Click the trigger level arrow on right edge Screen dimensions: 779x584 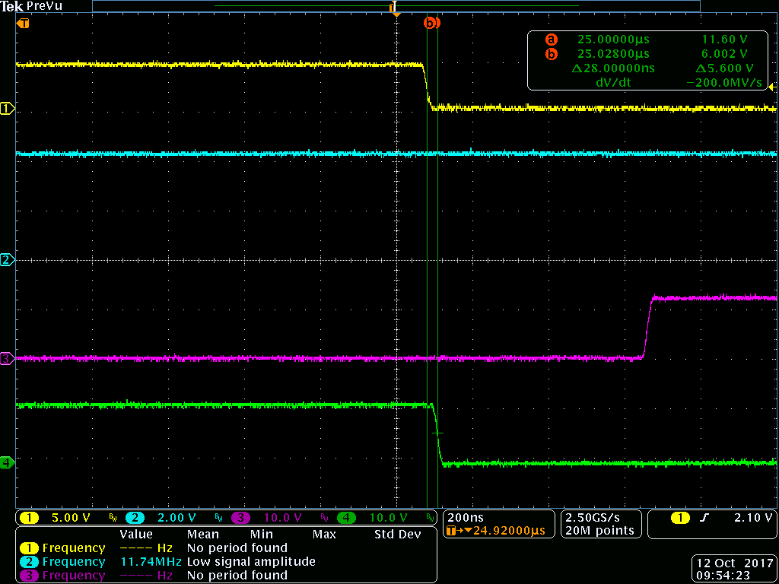tap(773, 87)
